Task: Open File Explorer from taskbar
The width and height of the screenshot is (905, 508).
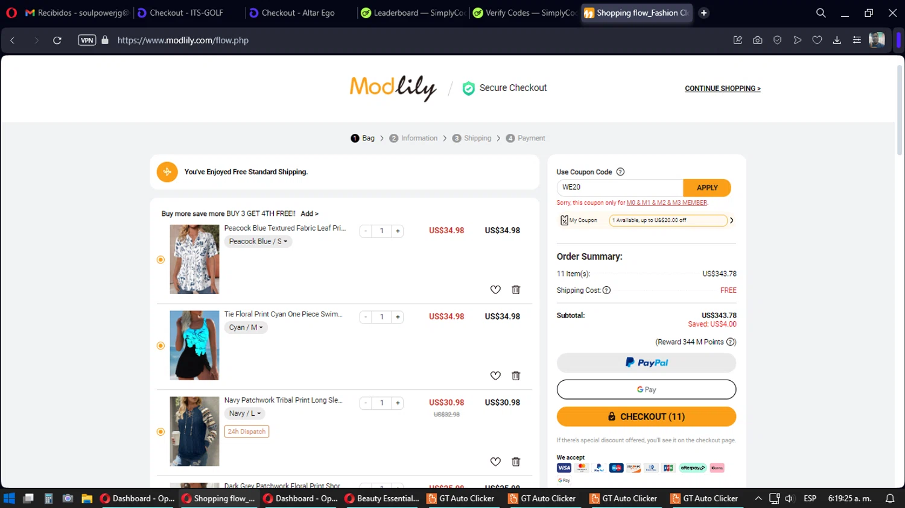Action: (87, 498)
